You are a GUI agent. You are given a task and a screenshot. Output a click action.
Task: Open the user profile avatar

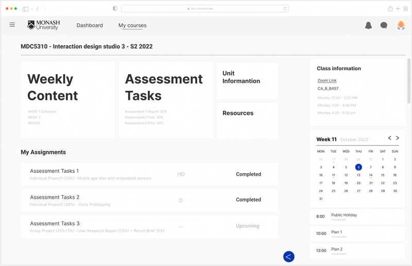(401, 25)
